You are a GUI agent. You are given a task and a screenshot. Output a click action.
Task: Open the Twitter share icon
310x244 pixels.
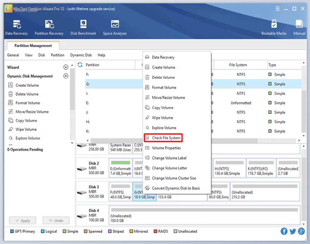click(x=293, y=231)
